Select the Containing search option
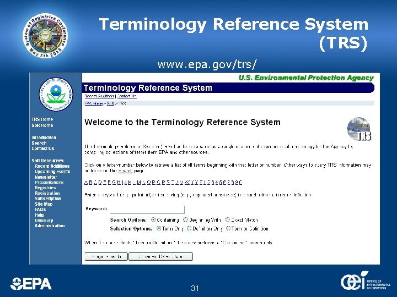Screen dimensions: 397x297 click(153, 219)
